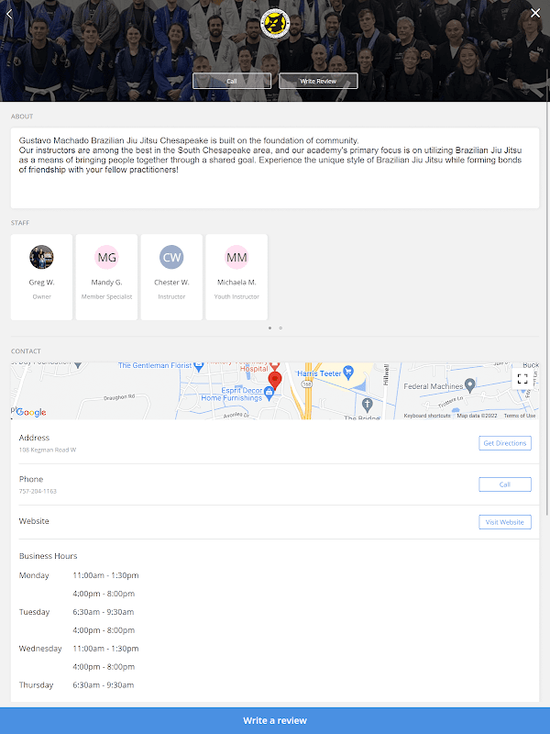The width and height of the screenshot is (550, 734).
Task: Click the Call button on the header photo
Action: point(232,81)
